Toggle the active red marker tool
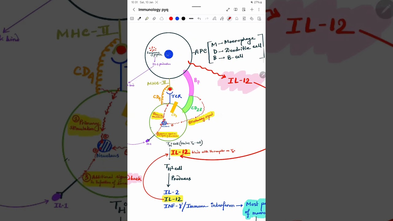 click(x=229, y=19)
